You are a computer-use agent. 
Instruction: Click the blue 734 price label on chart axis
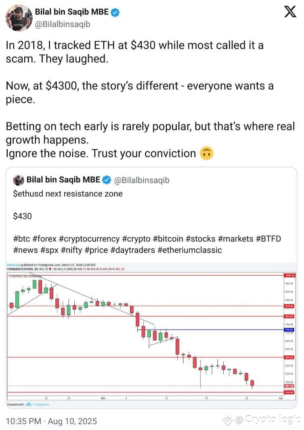[x=289, y=329]
